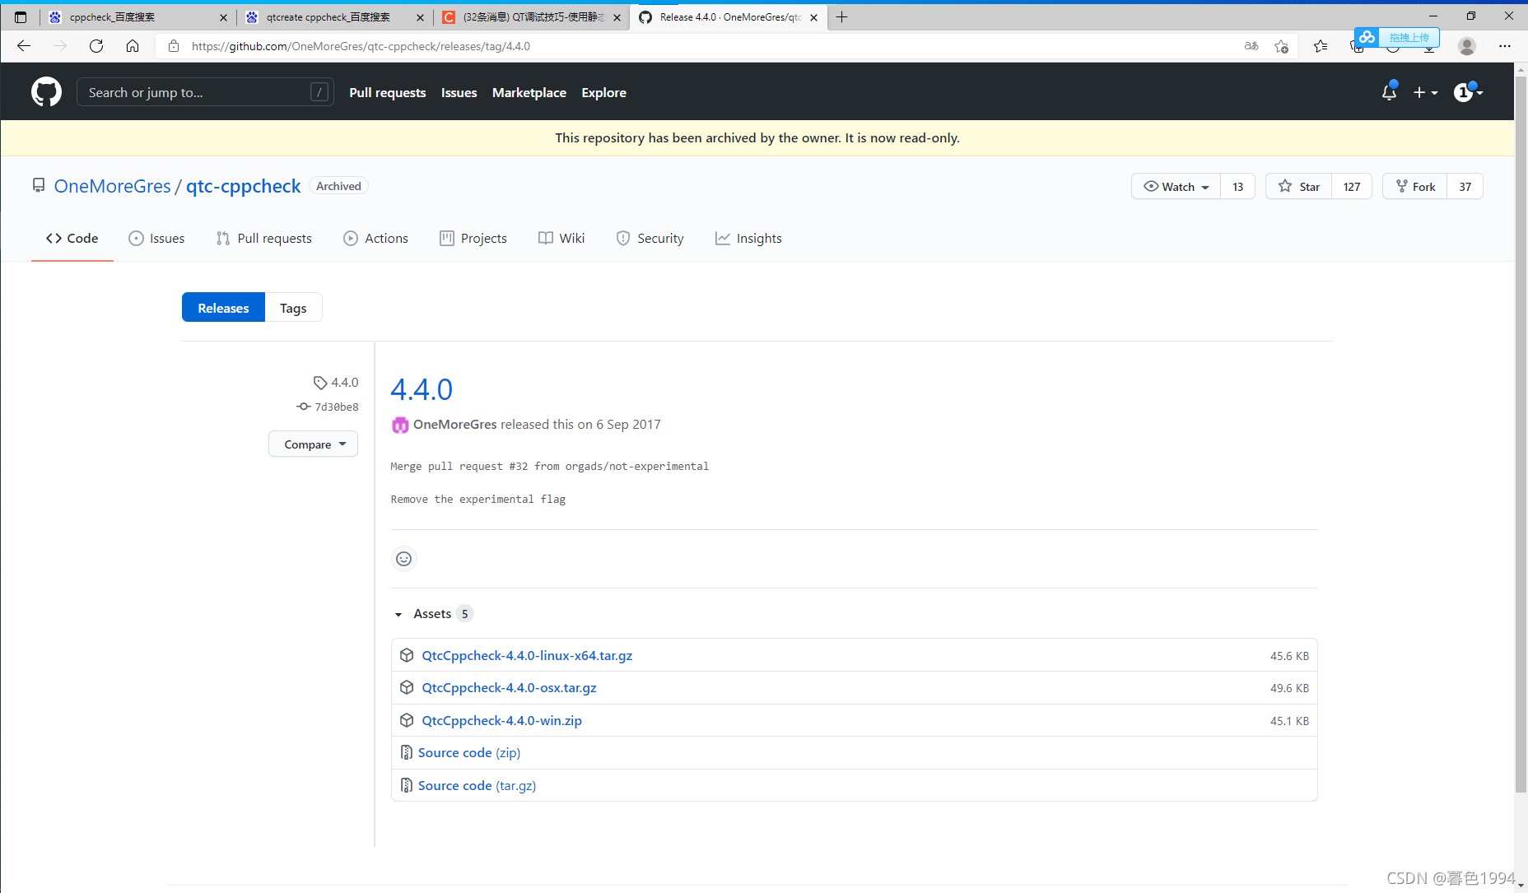
Task: Download Source code (zip)
Action: point(469,753)
